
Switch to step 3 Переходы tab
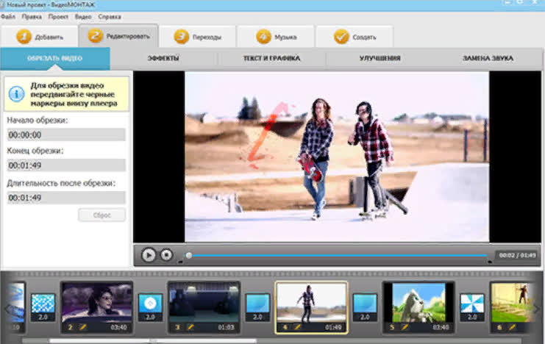(x=197, y=37)
